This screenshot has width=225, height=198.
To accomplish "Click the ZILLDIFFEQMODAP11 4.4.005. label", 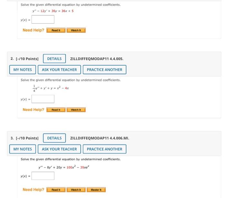I will [x=97, y=59].
